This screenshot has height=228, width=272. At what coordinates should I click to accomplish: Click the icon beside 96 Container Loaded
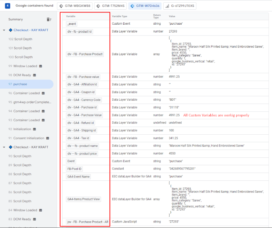(x=43, y=93)
